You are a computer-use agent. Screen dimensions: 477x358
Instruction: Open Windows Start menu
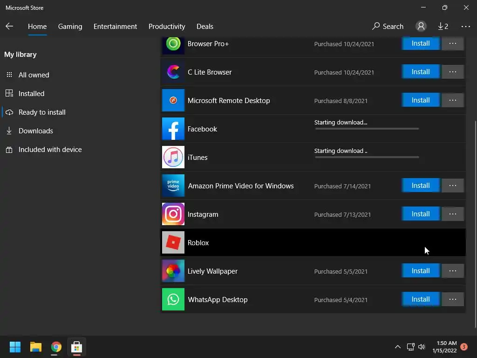click(x=15, y=347)
